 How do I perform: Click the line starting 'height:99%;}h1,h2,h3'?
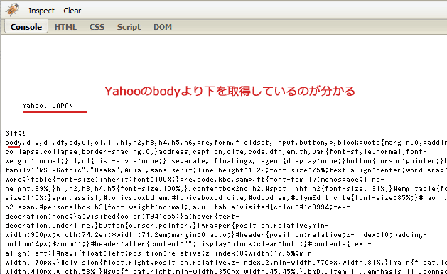tap(226, 189)
